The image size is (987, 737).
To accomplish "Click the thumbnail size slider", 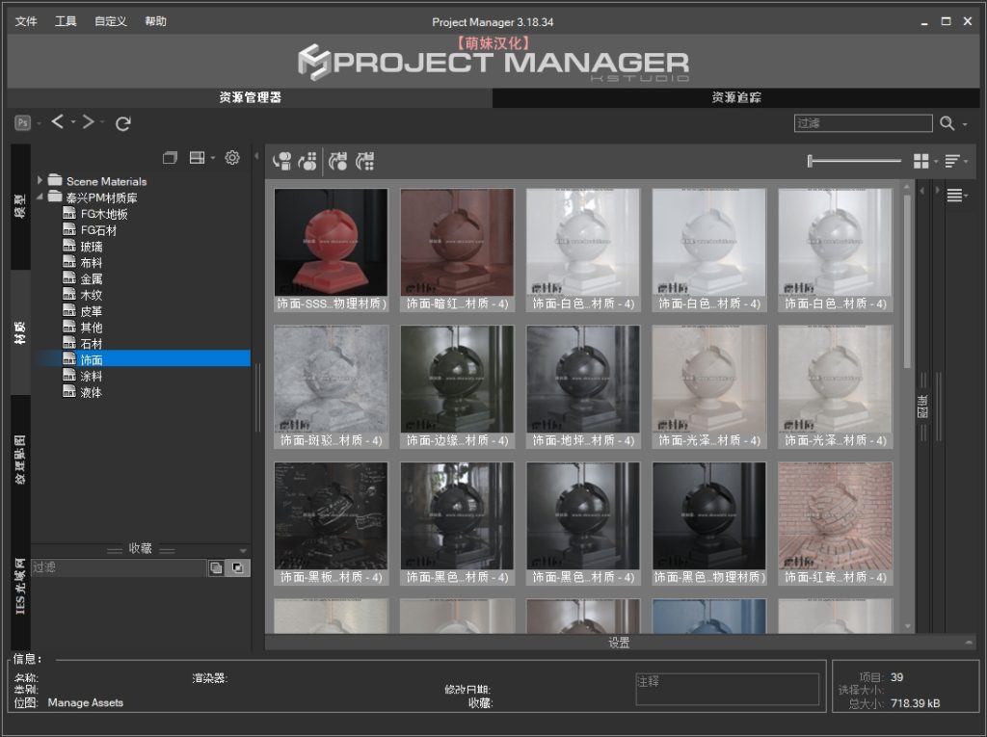I will point(853,161).
